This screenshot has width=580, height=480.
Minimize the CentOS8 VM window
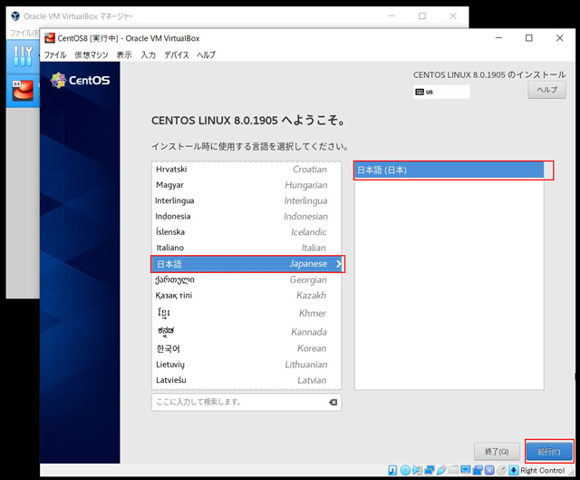click(x=498, y=38)
